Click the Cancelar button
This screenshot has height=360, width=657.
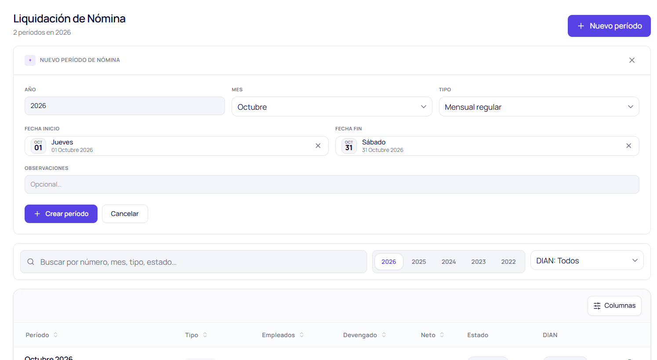click(125, 214)
